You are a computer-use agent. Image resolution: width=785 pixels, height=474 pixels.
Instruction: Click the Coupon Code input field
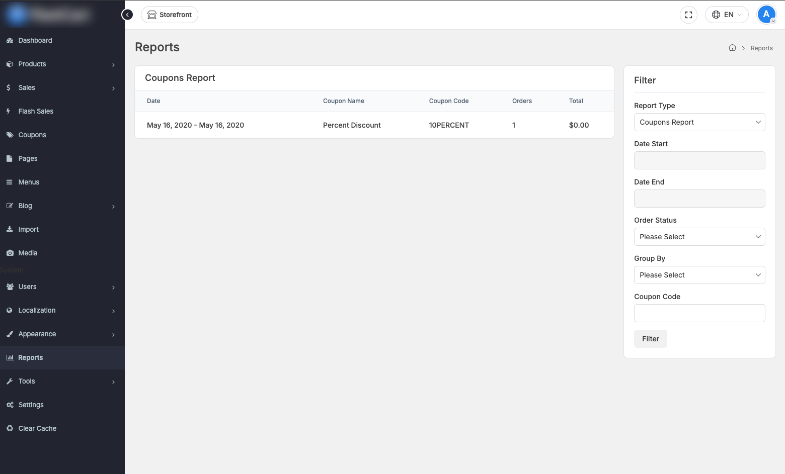pyautogui.click(x=699, y=313)
